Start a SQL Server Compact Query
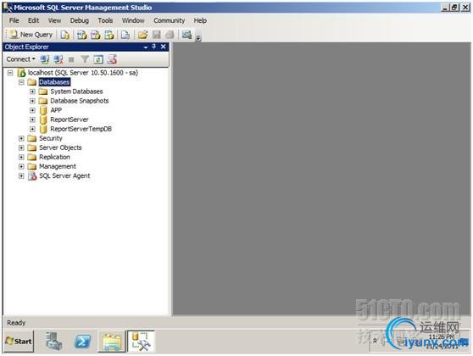This screenshot has height=356, width=473. [x=125, y=35]
